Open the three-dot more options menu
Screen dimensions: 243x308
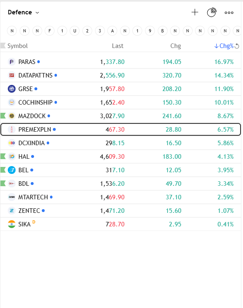[229, 13]
